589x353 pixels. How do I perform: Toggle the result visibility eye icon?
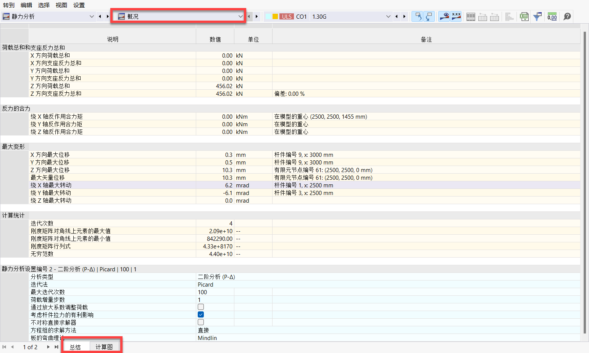[444, 16]
